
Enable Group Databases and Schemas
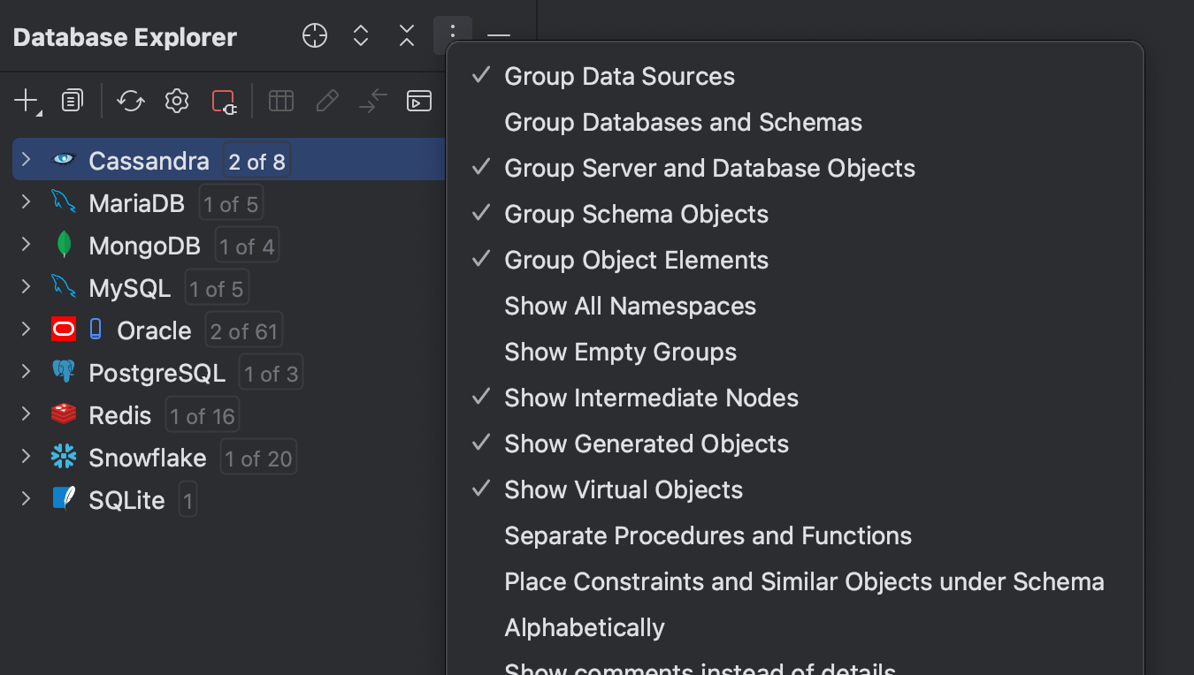coord(683,122)
